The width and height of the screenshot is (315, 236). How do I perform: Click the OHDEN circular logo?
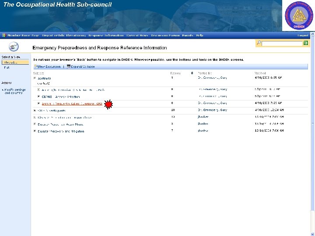click(299, 15)
